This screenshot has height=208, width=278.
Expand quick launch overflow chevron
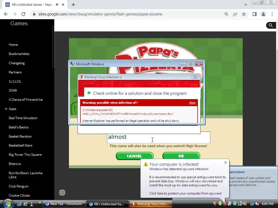click(x=40, y=203)
